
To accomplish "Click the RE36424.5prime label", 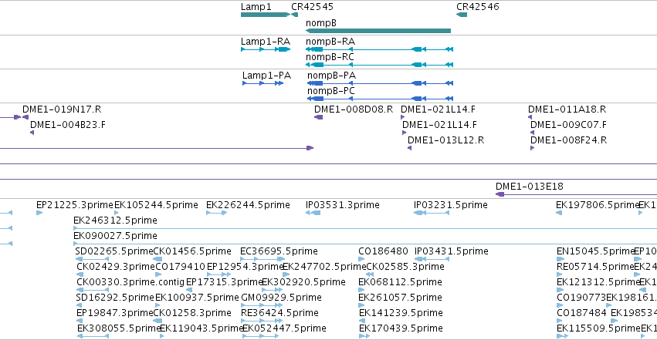I will [x=280, y=313].
